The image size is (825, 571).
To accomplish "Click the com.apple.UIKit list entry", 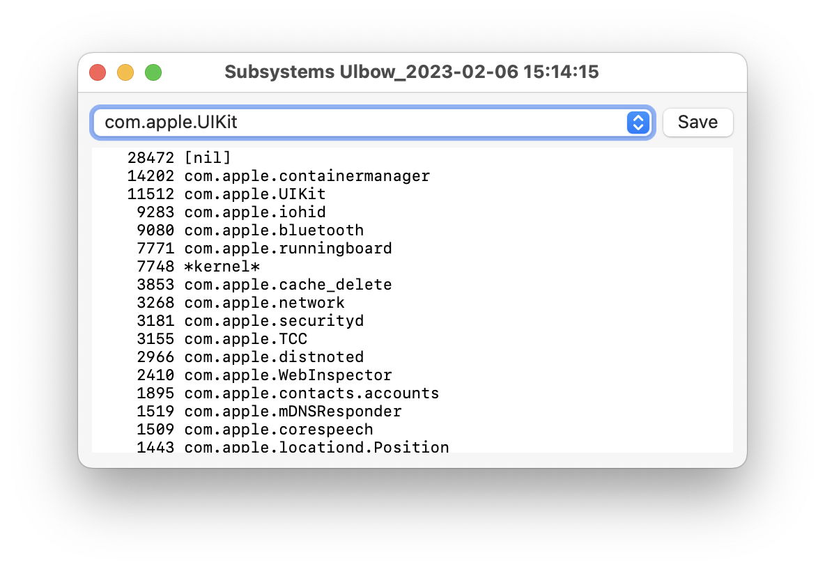I will 254,194.
